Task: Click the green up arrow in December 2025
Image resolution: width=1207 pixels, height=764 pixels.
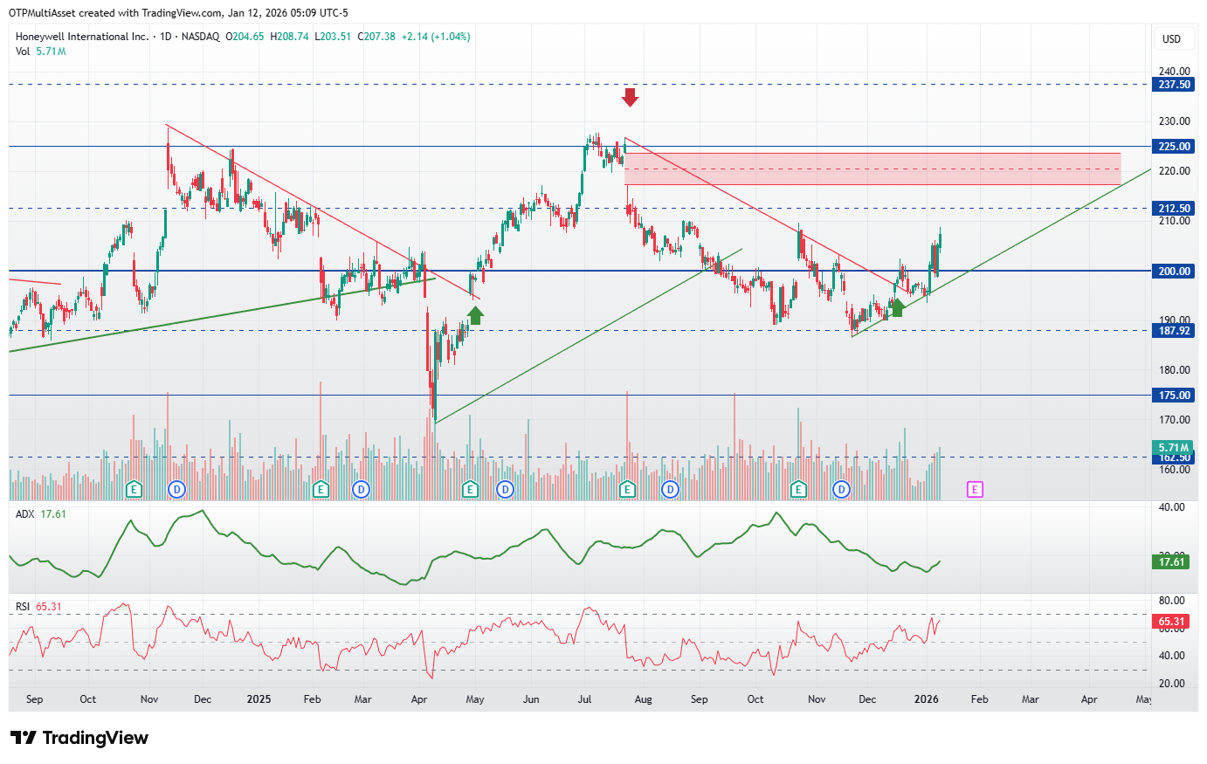Action: pyautogui.click(x=896, y=307)
